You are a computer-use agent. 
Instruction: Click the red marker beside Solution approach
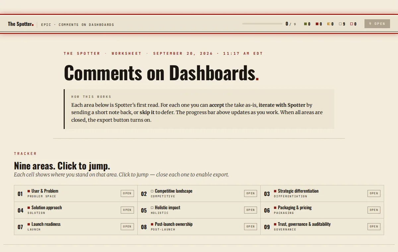[29, 208]
